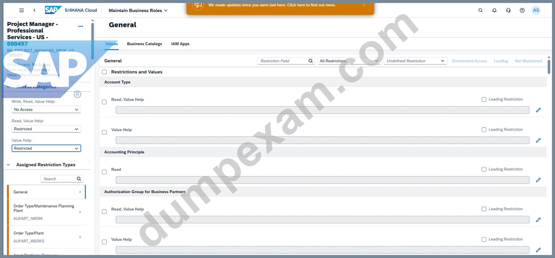The height and width of the screenshot is (258, 555).
Task: Click the Unrestricted Access link
Action: click(x=469, y=61)
